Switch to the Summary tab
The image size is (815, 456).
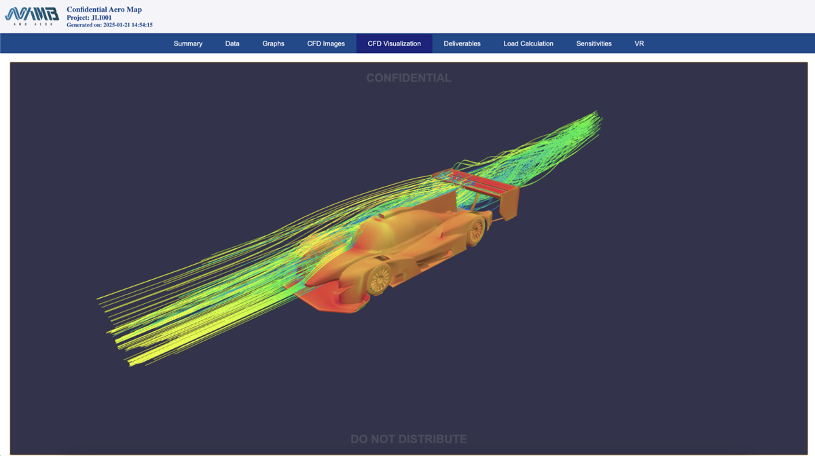(x=188, y=43)
